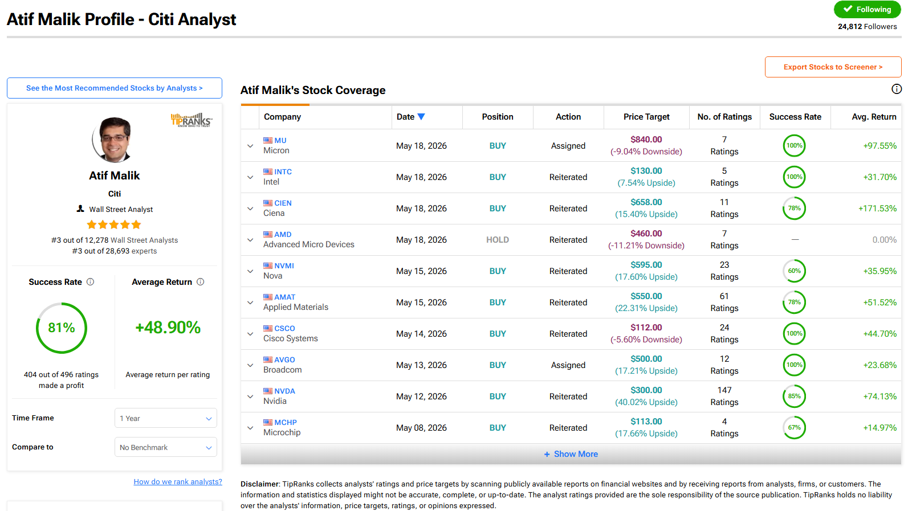
Task: Click the US flag beside AVGO
Action: 268,359
